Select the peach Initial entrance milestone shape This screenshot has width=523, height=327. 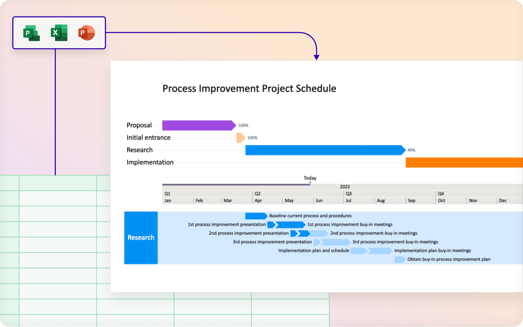coord(241,138)
